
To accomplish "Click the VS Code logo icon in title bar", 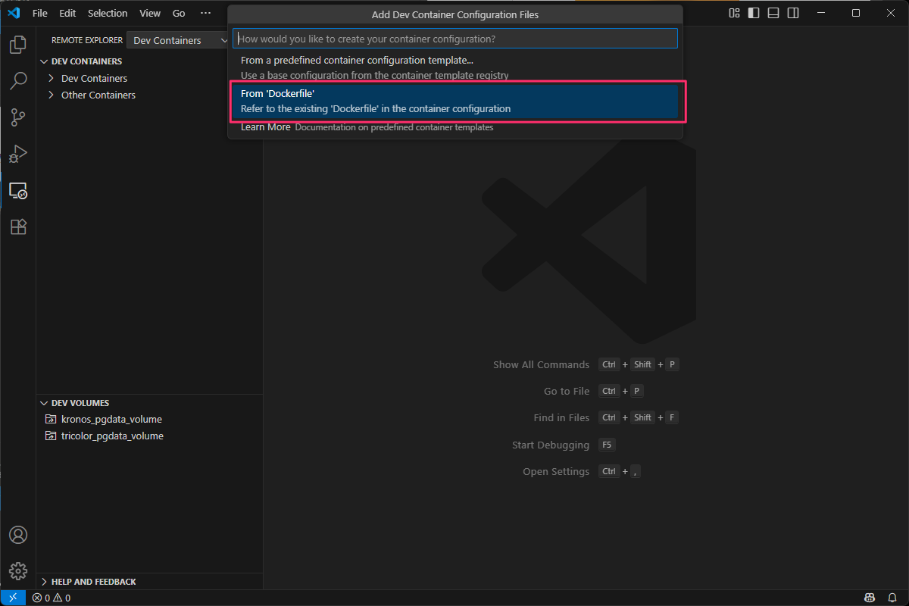I will click(x=13, y=13).
